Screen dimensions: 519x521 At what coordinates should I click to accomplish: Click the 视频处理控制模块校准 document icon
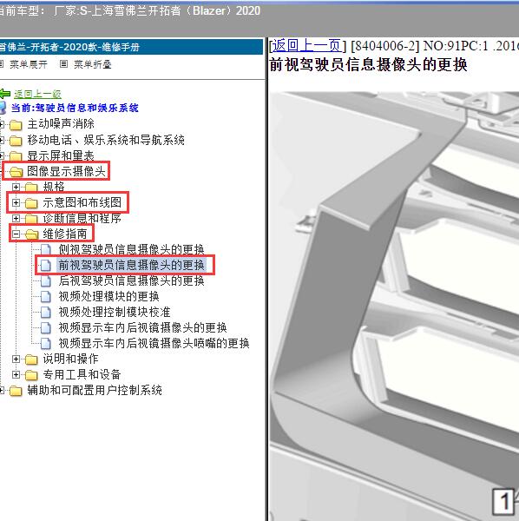point(45,312)
